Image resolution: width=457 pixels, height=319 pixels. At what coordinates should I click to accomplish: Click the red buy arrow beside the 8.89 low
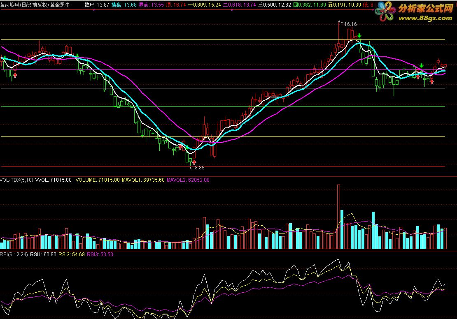tap(194, 162)
